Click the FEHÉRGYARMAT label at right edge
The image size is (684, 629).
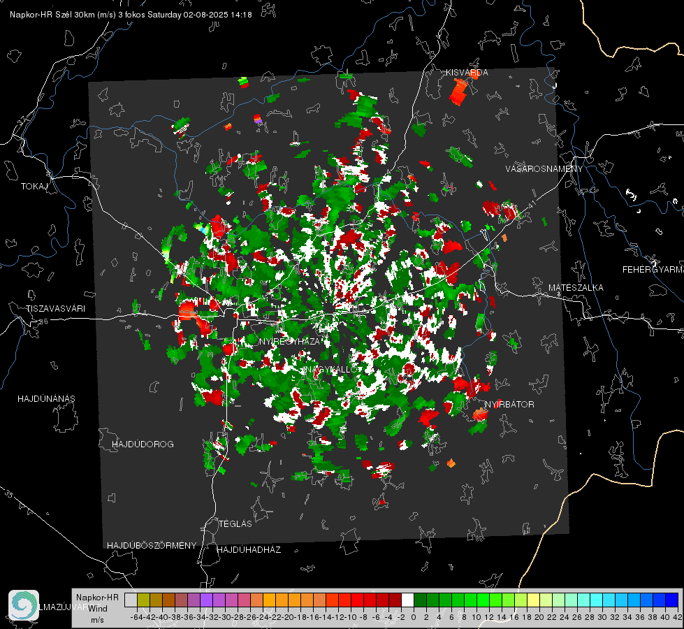coord(653,270)
